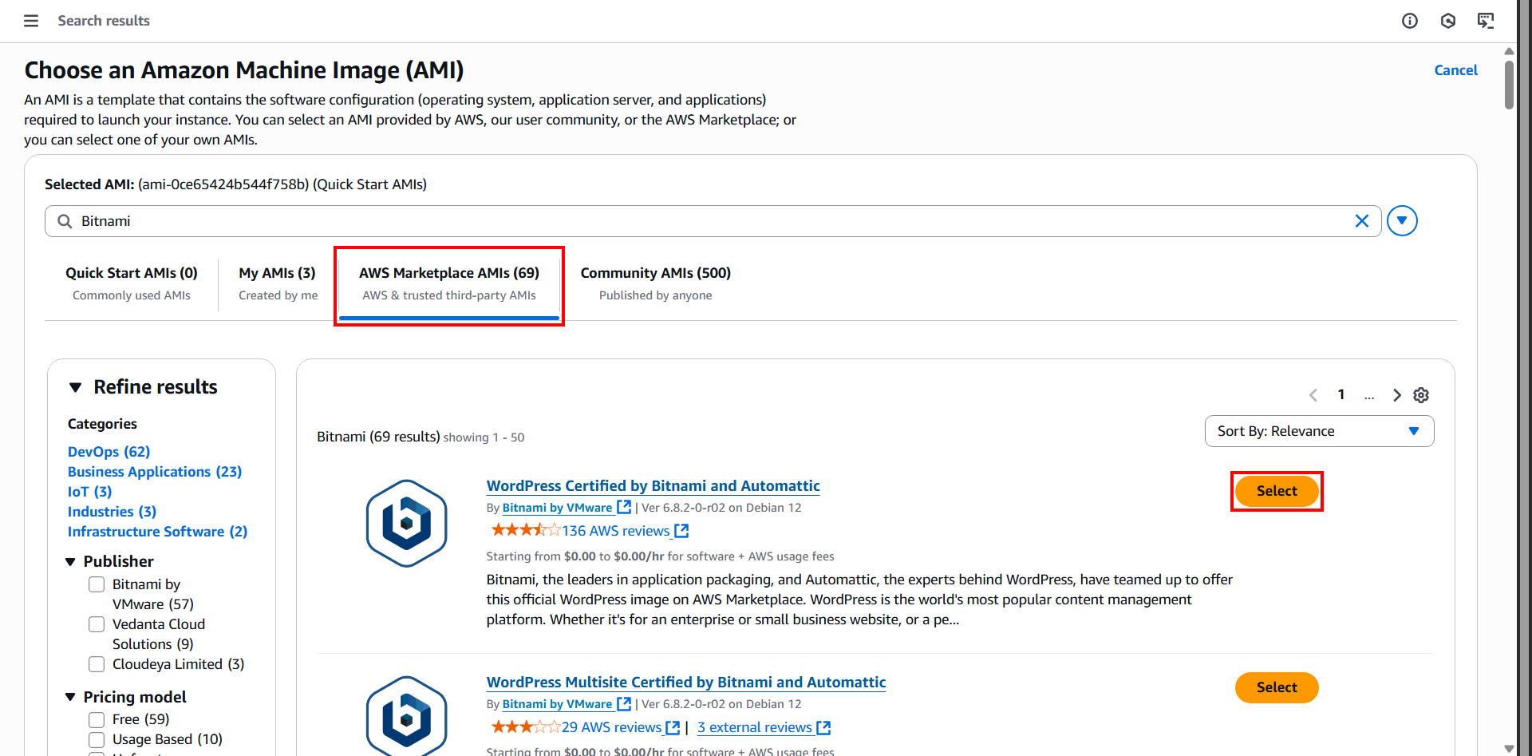Check the Free pricing model filter
The width and height of the screenshot is (1532, 756).
(x=97, y=719)
